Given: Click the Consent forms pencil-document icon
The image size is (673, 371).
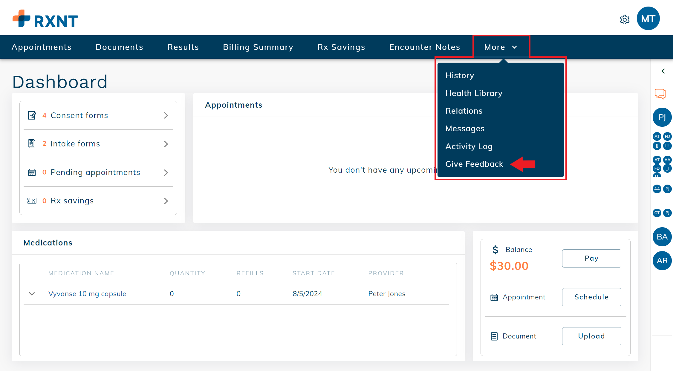Looking at the screenshot, I should click(x=32, y=115).
